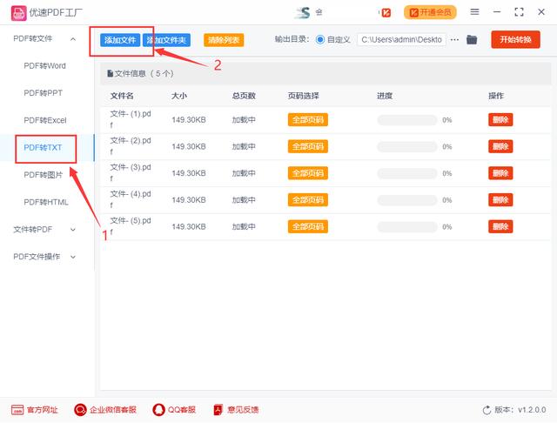557x423 pixels.
Task: Click the 意见反馈 link text
Action: pos(243,410)
